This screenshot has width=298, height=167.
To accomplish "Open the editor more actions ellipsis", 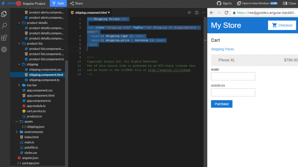I will [203, 13].
